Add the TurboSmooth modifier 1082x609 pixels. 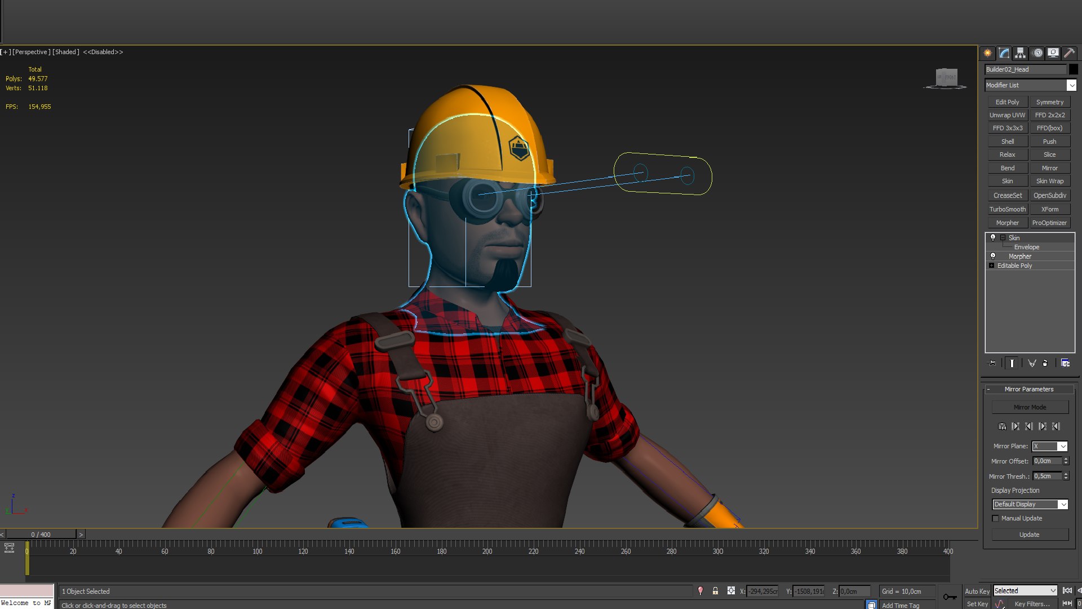(x=1007, y=209)
